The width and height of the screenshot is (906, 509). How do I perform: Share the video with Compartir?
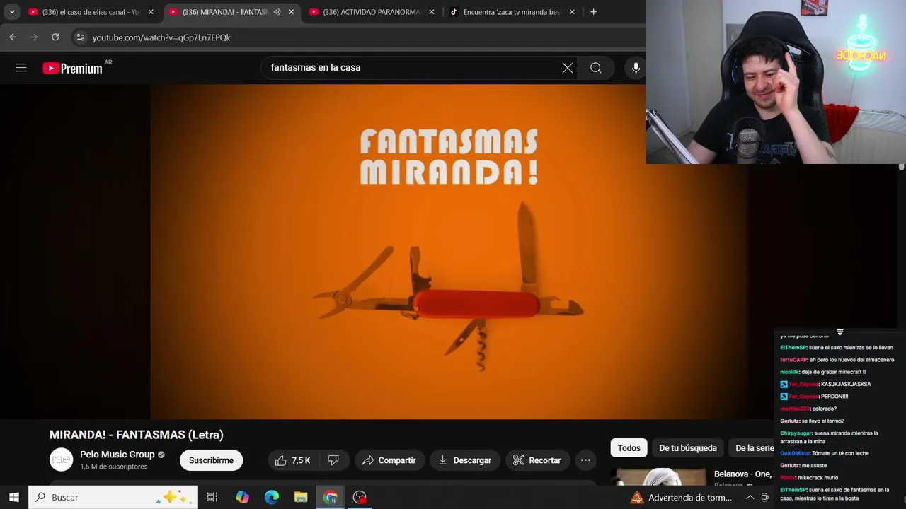coord(389,460)
